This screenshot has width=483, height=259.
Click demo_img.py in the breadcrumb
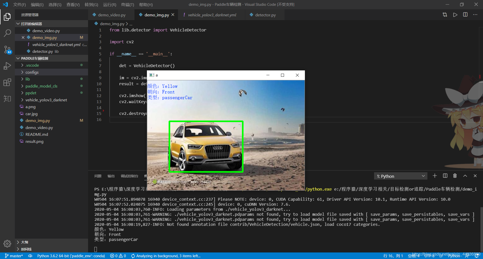click(x=112, y=24)
